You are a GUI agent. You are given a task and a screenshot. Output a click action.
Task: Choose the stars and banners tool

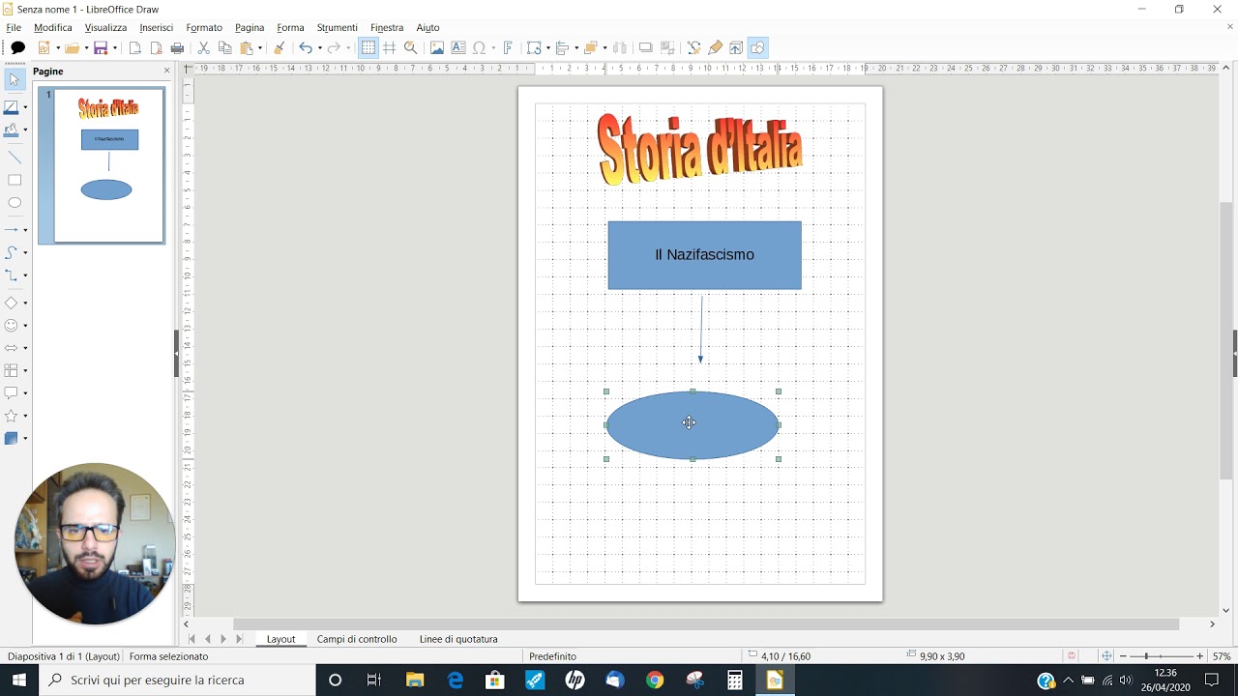point(12,416)
